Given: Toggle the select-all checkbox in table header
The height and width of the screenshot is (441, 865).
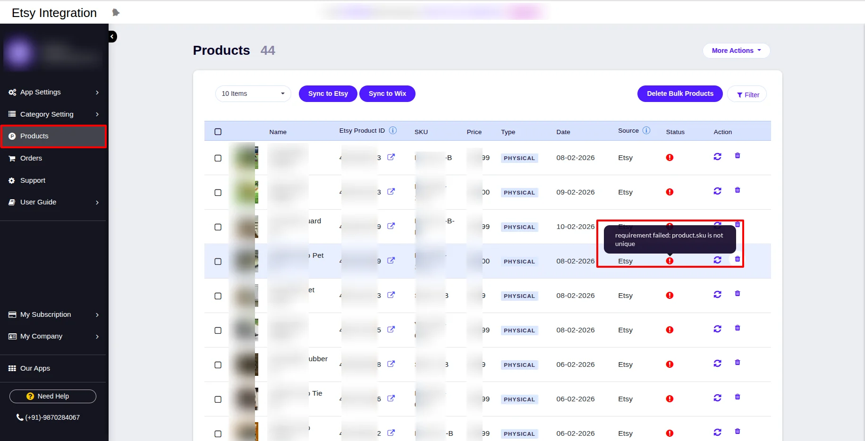Looking at the screenshot, I should point(218,132).
